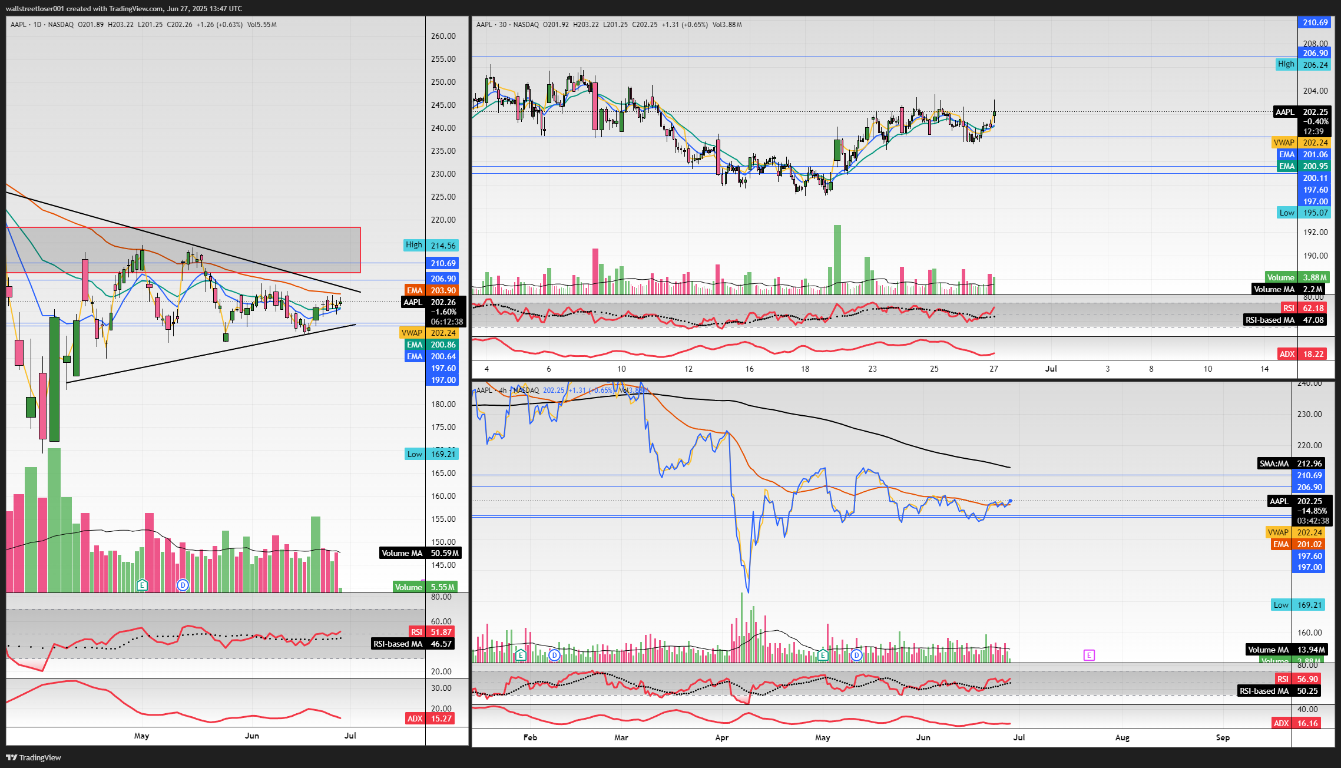Click May on daily chart time axis
1341x768 pixels.
(142, 736)
